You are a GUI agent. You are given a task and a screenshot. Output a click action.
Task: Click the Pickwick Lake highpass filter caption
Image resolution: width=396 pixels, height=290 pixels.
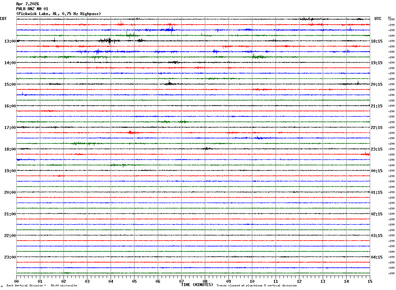pos(59,14)
